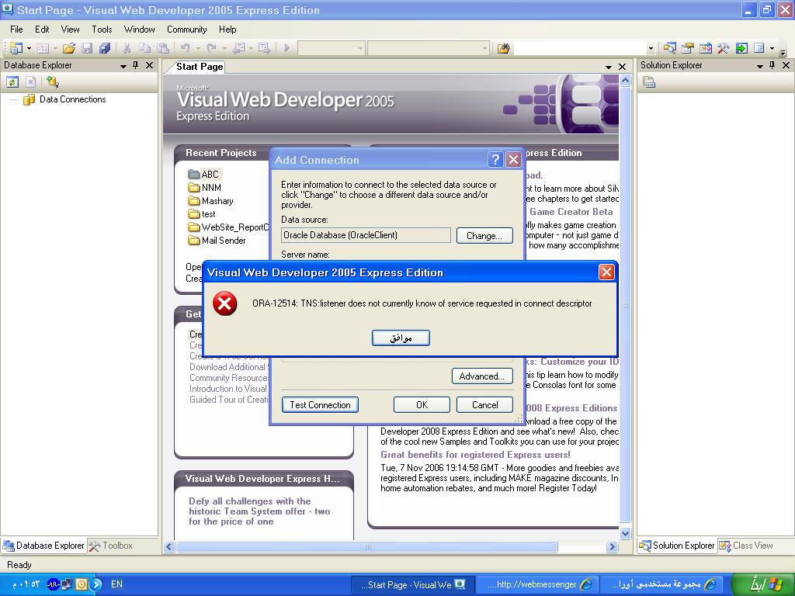This screenshot has height=596, width=795.
Task: Click the Properties icon in Solution Explorer
Action: click(649, 81)
